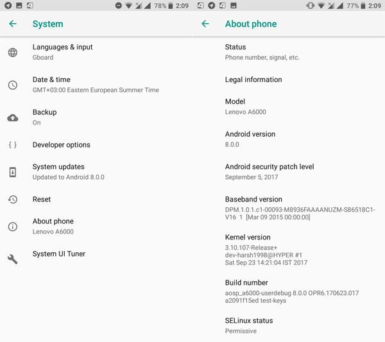
Task: Open Backup settings
Action: [x=96, y=117]
